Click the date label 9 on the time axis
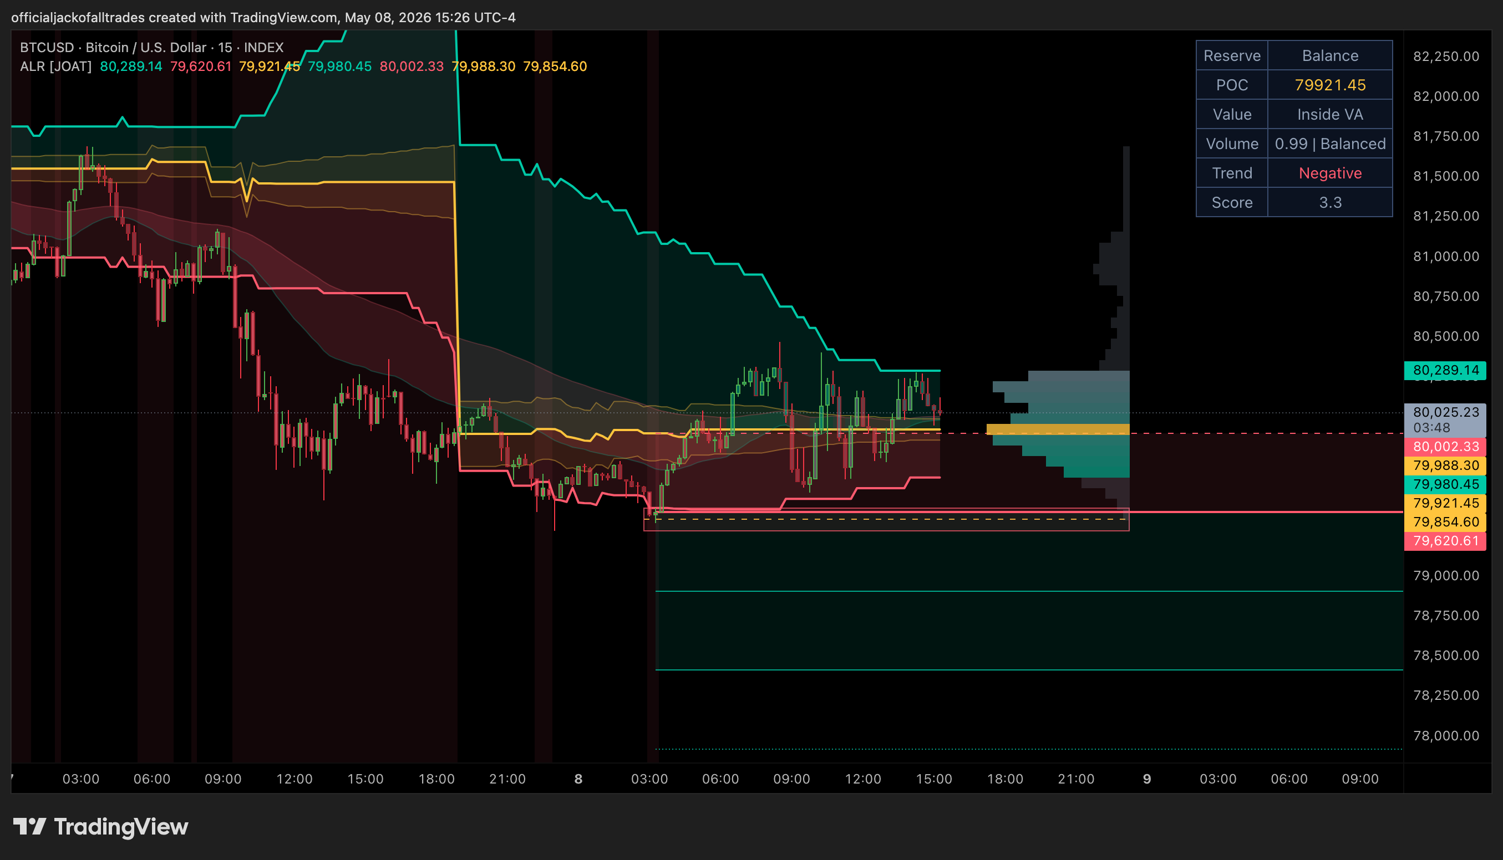Viewport: 1503px width, 860px height. [x=1146, y=779]
